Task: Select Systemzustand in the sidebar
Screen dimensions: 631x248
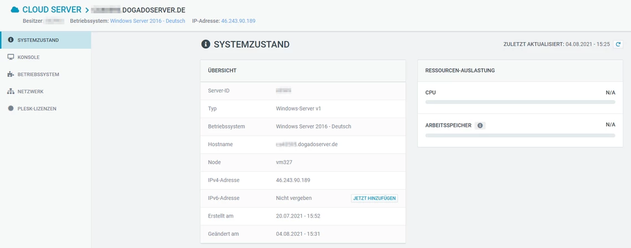Action: pyautogui.click(x=38, y=40)
